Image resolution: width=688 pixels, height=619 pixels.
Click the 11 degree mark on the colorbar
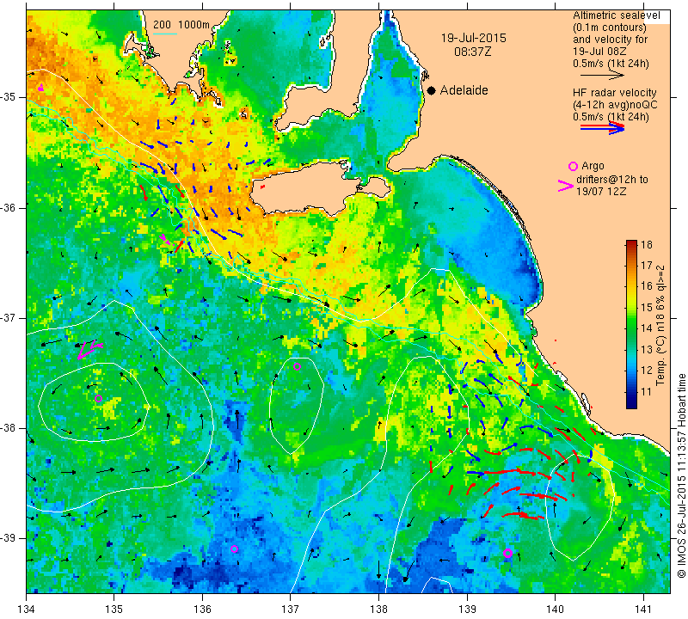(647, 392)
